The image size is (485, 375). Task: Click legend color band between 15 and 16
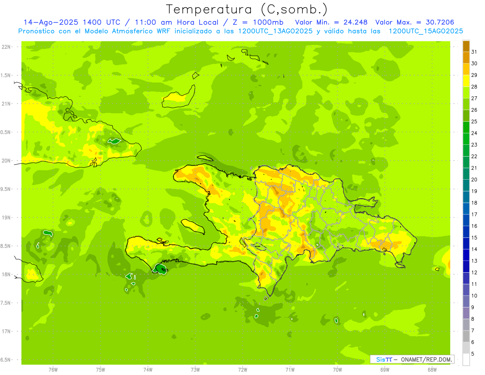point(466,232)
